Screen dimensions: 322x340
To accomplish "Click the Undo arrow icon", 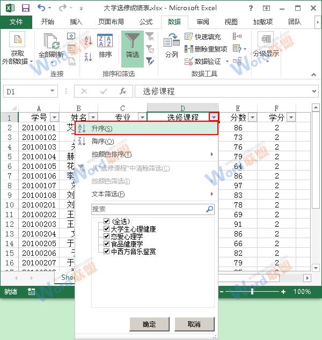I will 41,8.
